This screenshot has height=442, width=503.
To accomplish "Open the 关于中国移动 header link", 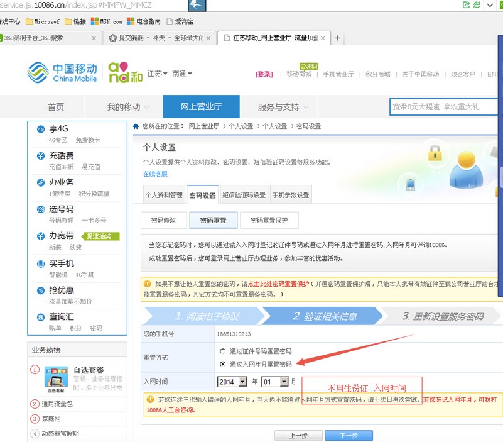I will click(x=421, y=75).
